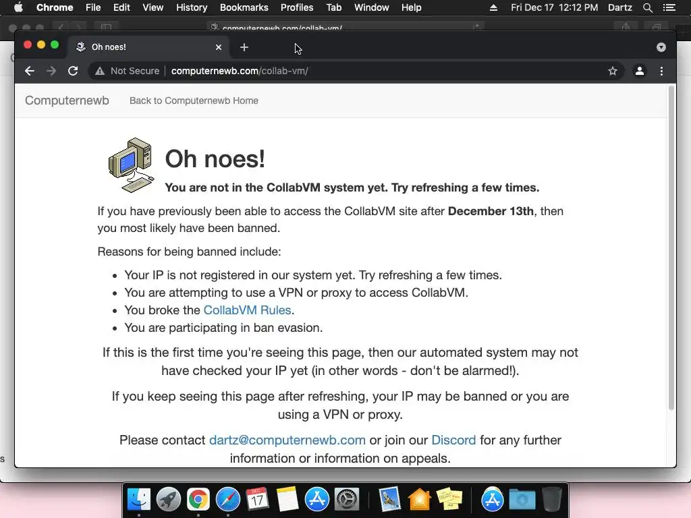Open a new tab with the plus button

[x=244, y=47]
